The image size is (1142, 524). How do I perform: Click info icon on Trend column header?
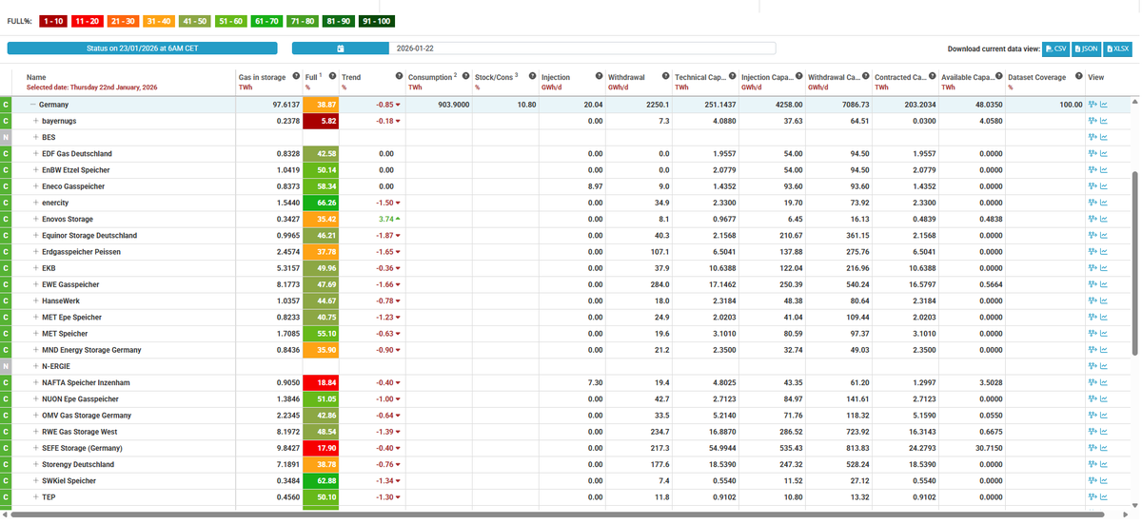coord(399,77)
